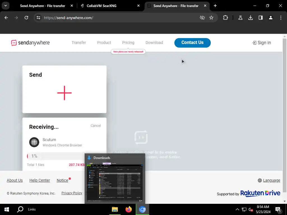Open the taskbar clock and date
The image size is (287, 215).
(x=263, y=209)
